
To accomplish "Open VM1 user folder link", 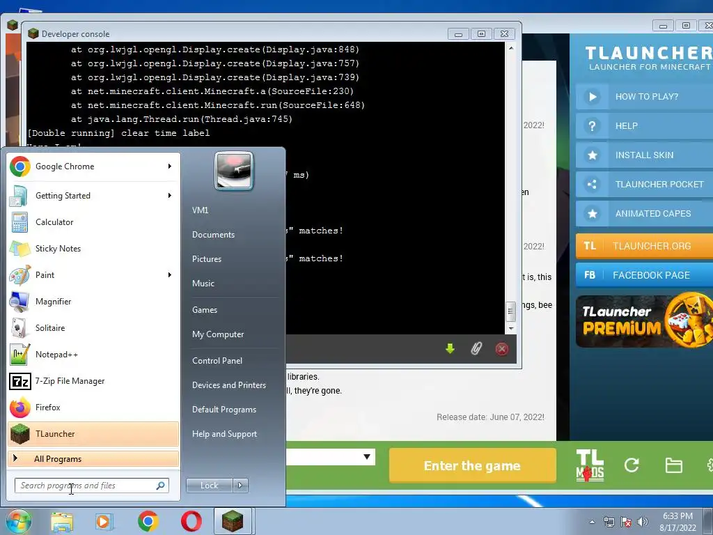I will (201, 210).
